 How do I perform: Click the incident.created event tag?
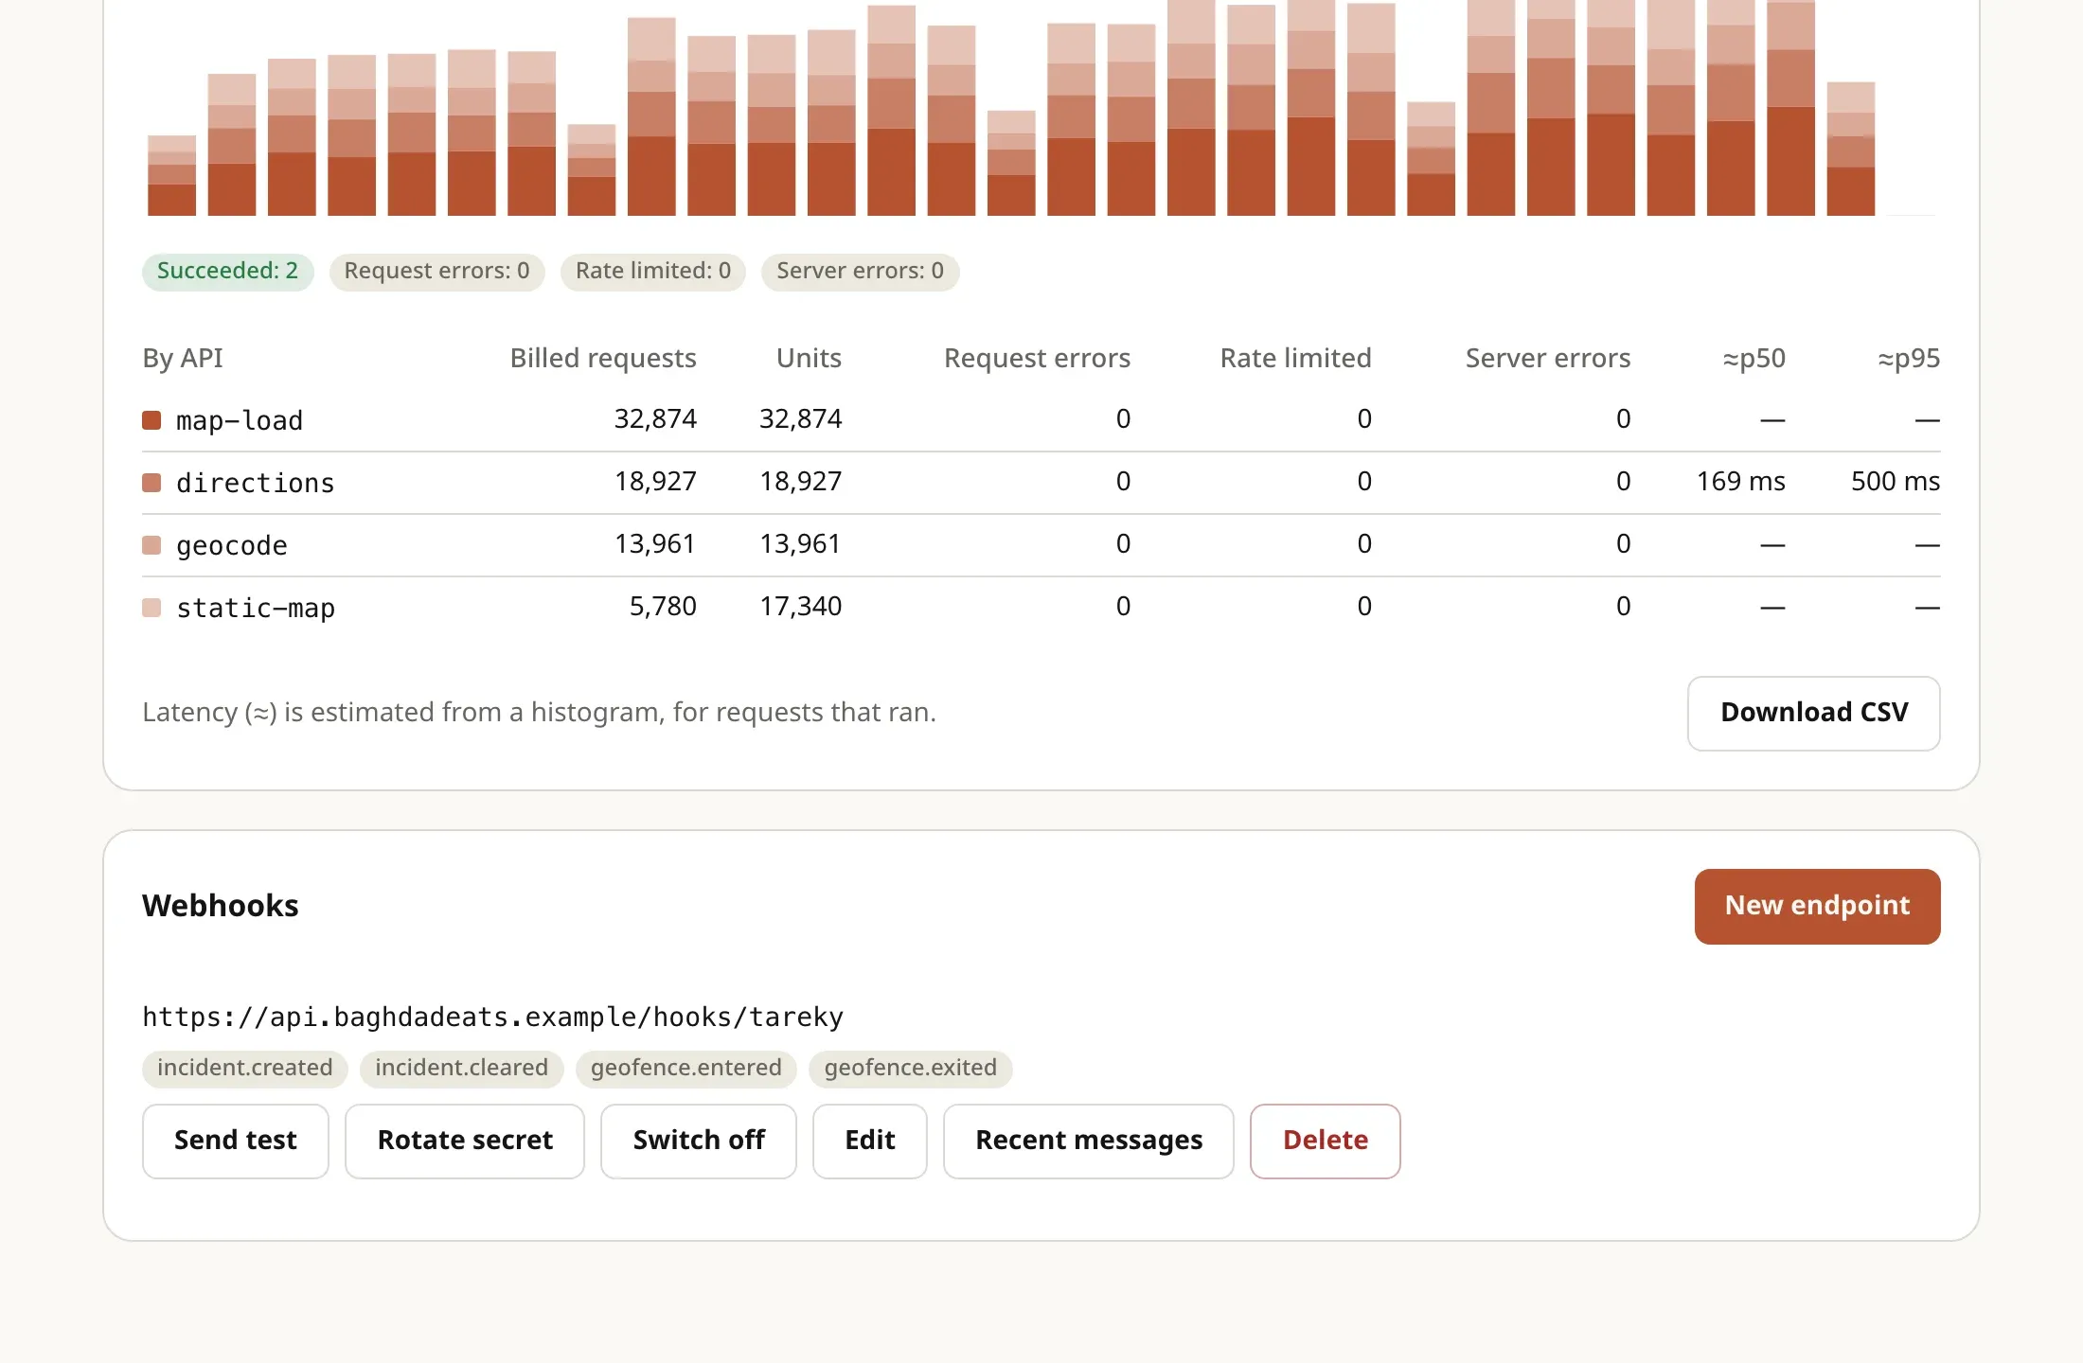[245, 1069]
